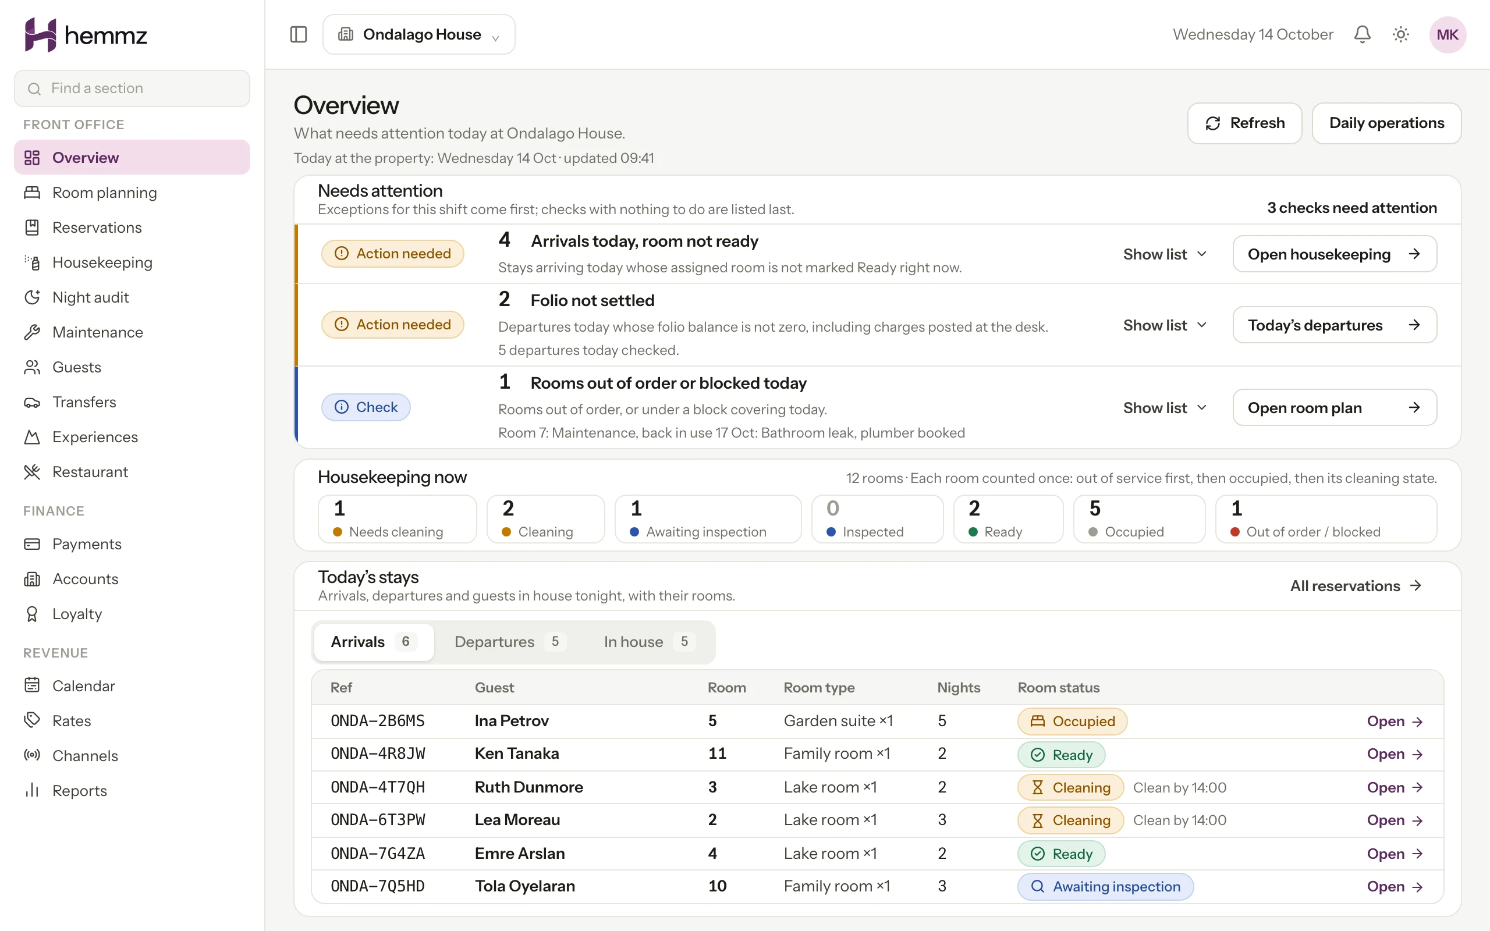Click the Accounts building icon
This screenshot has height=931, width=1490.
[32, 579]
